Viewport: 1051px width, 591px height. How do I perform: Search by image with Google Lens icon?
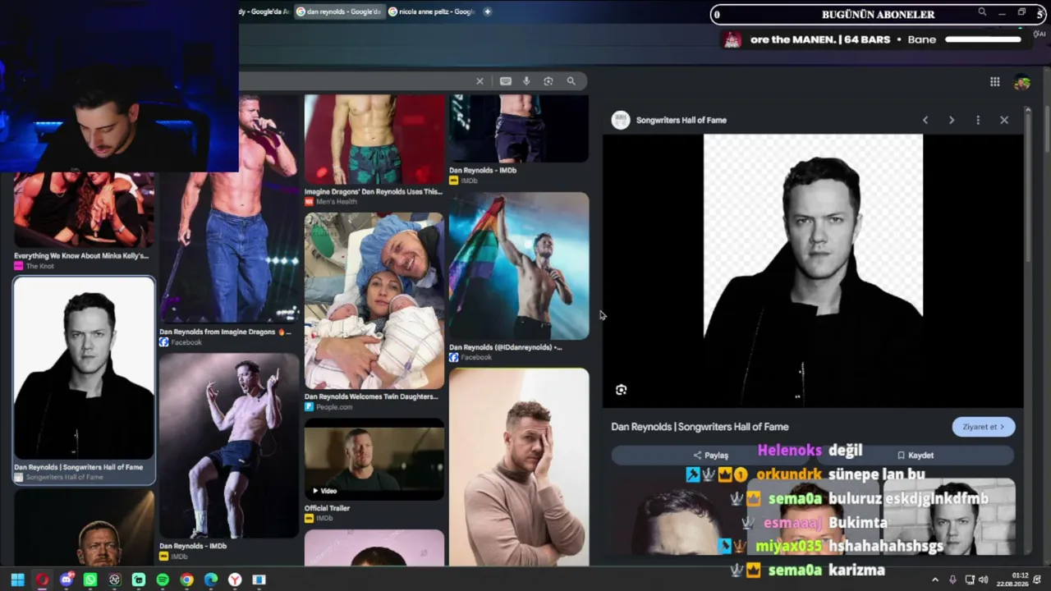pos(548,81)
